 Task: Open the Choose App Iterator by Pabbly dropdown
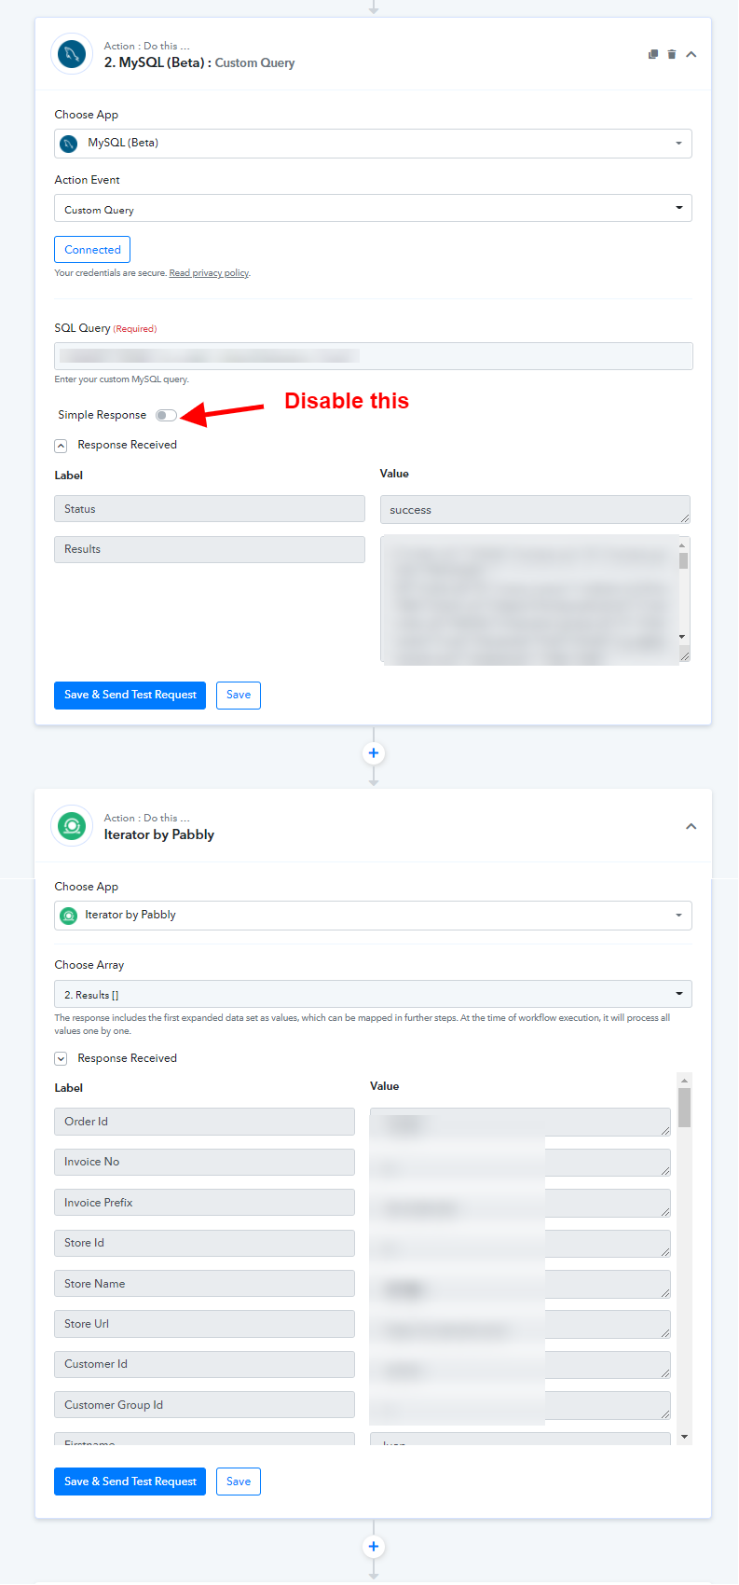tap(373, 916)
